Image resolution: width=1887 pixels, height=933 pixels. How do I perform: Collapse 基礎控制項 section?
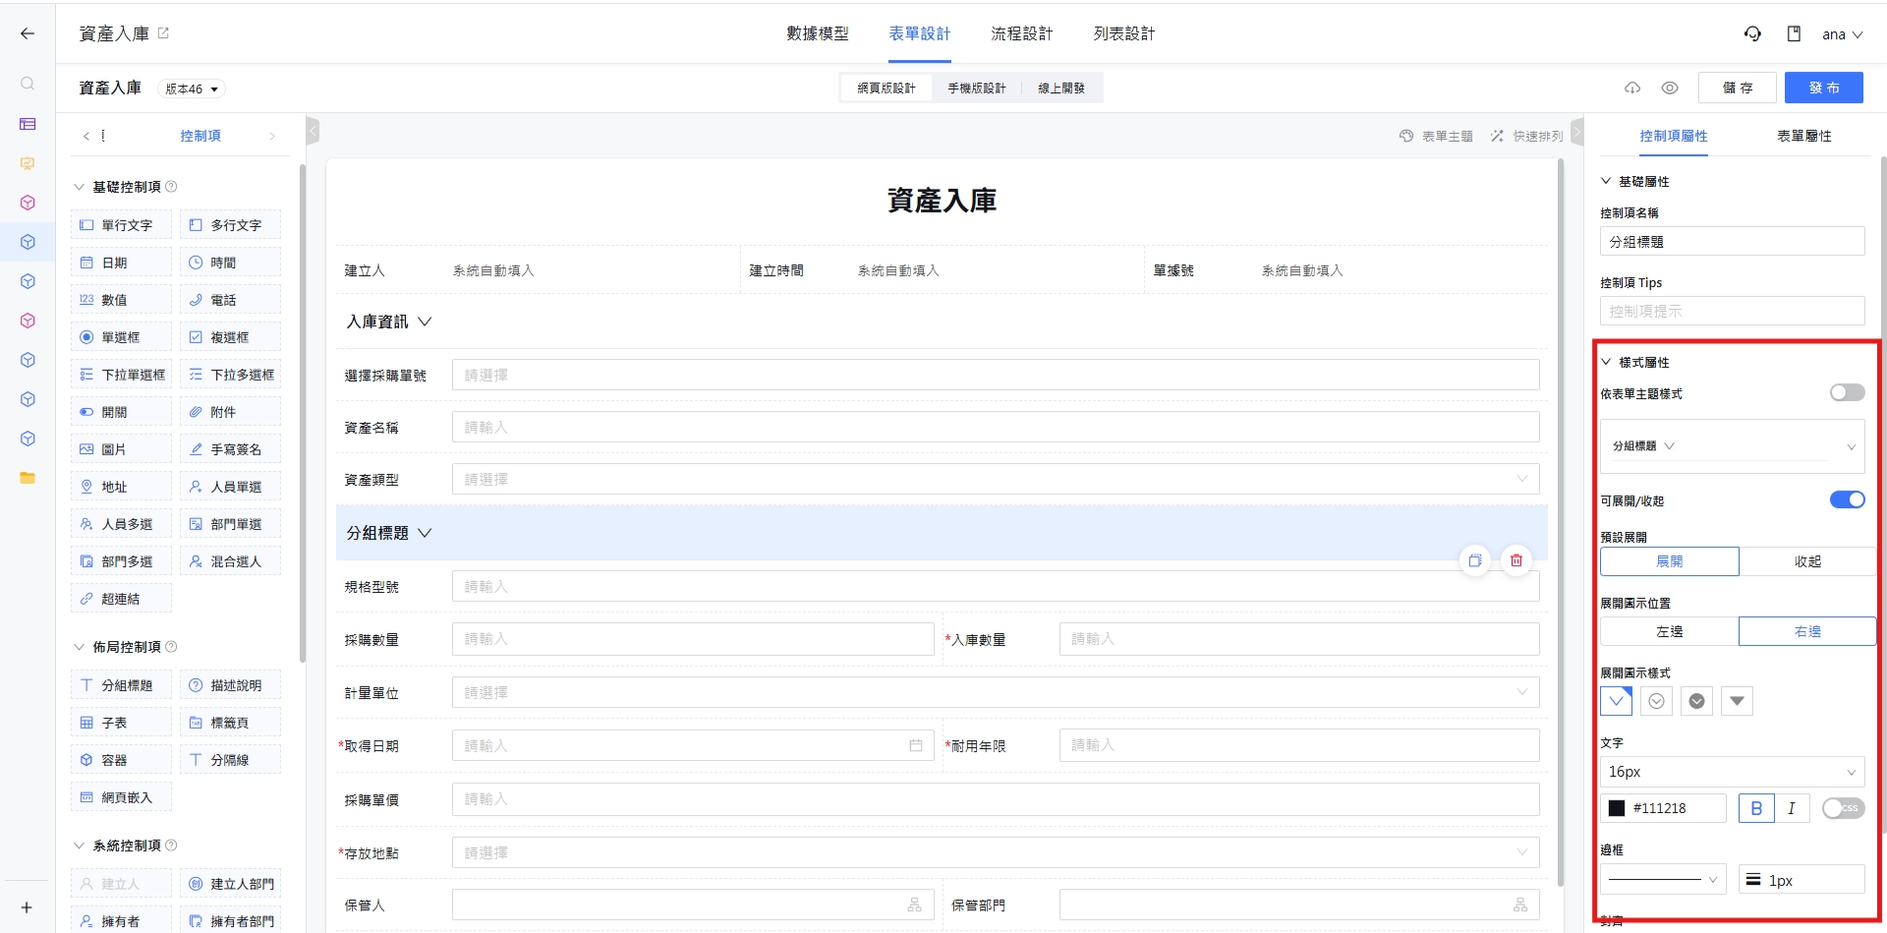(x=80, y=187)
